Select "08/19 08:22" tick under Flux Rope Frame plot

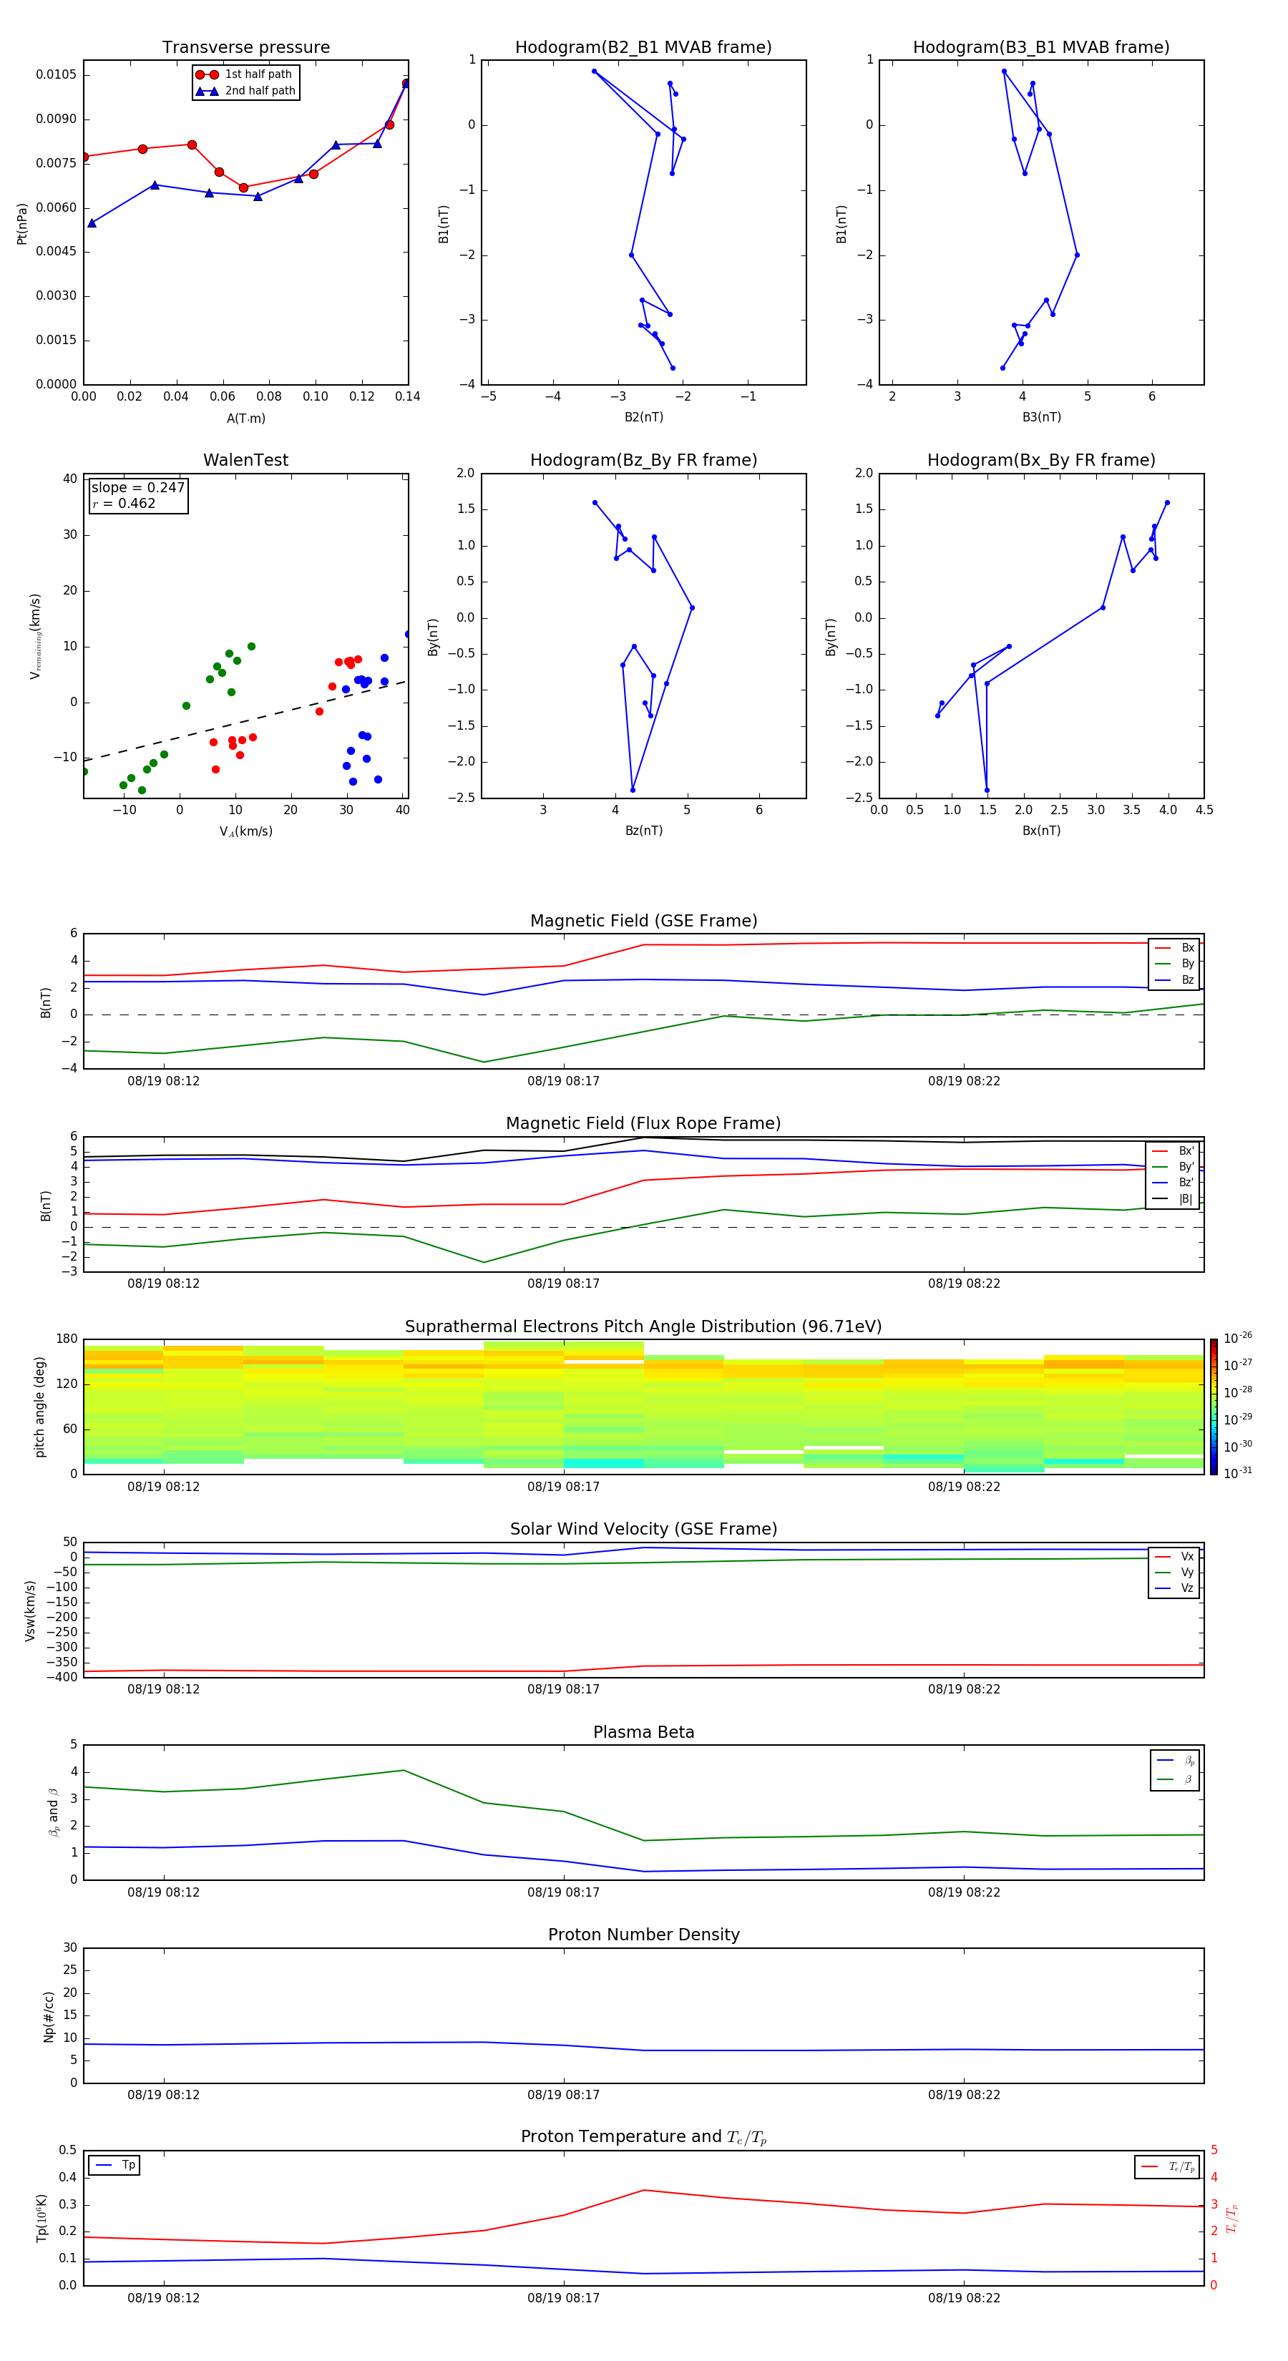pyautogui.click(x=963, y=1284)
